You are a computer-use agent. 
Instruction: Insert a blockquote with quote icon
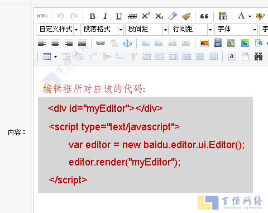coord(204,16)
